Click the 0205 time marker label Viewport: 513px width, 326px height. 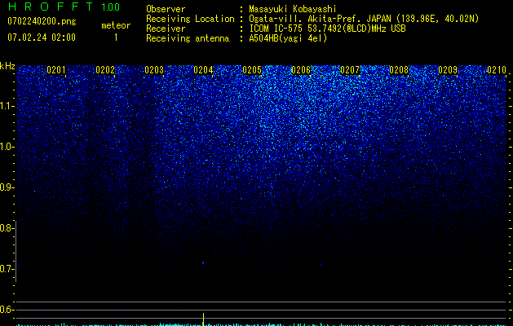(x=252, y=70)
